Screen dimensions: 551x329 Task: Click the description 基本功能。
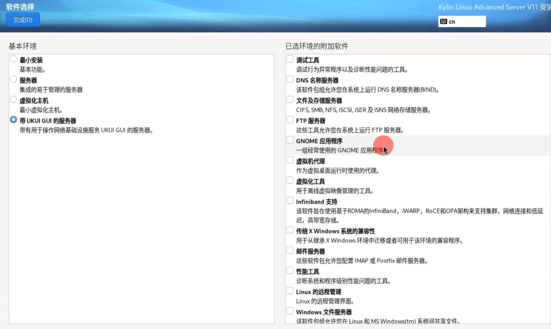(33, 69)
